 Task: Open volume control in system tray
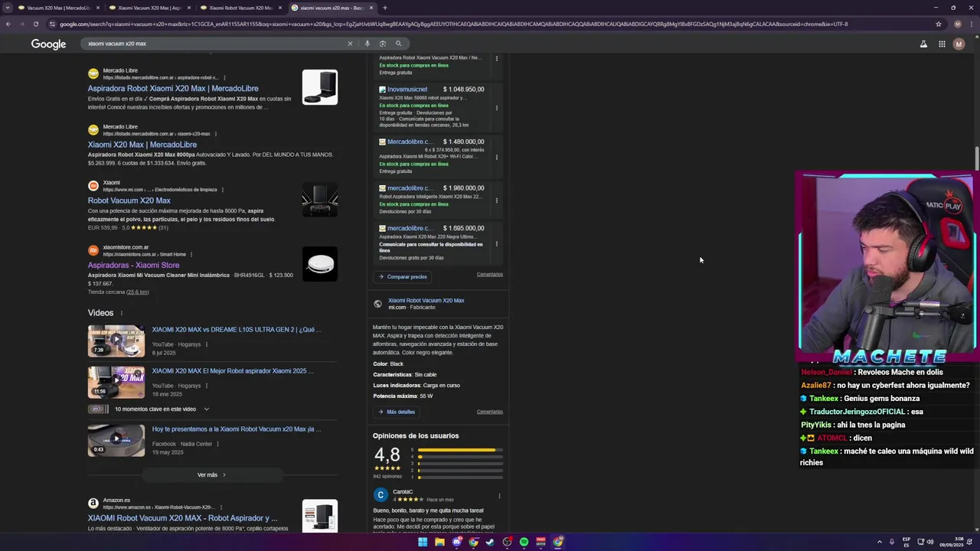pos(930,542)
